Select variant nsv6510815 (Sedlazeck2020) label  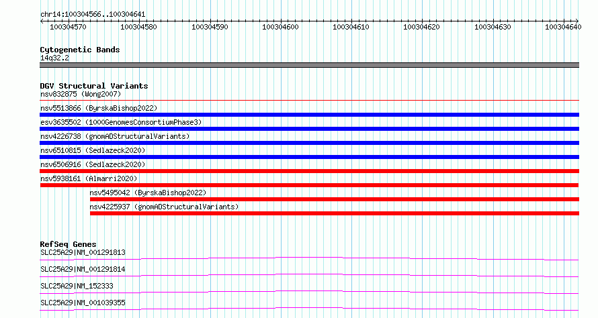click(93, 150)
